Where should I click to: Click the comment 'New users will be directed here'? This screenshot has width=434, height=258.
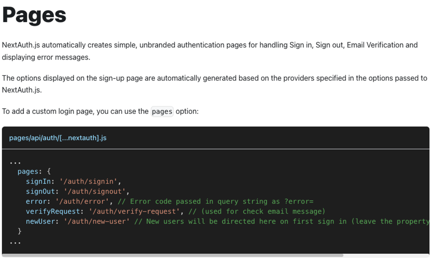pyautogui.click(x=282, y=221)
